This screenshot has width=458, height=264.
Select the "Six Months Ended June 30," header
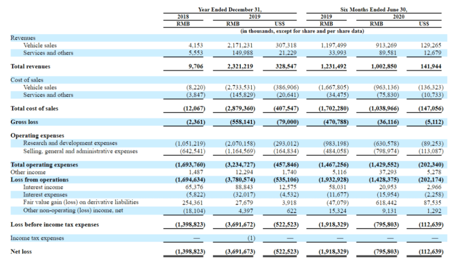pos(374,10)
